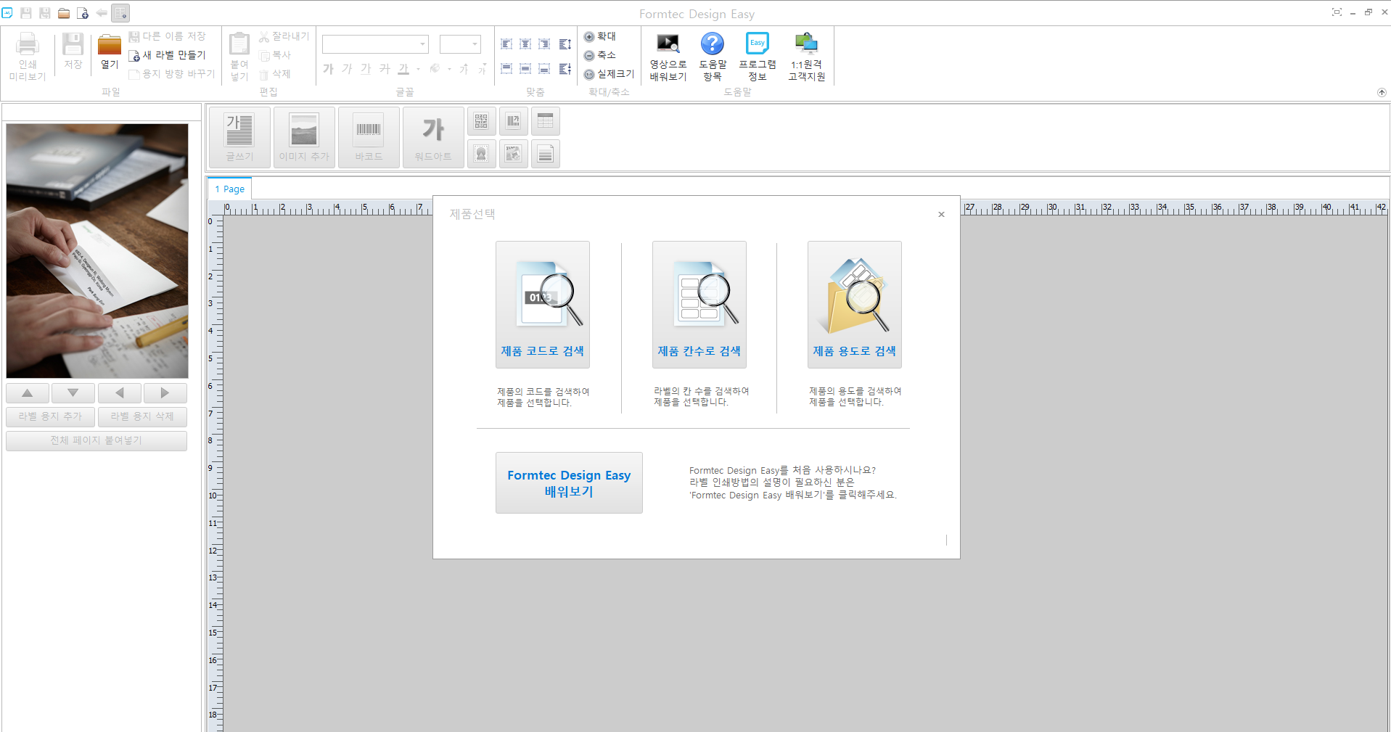Click align right icon in 맞춤 group
The image size is (1391, 732).
pyautogui.click(x=544, y=44)
